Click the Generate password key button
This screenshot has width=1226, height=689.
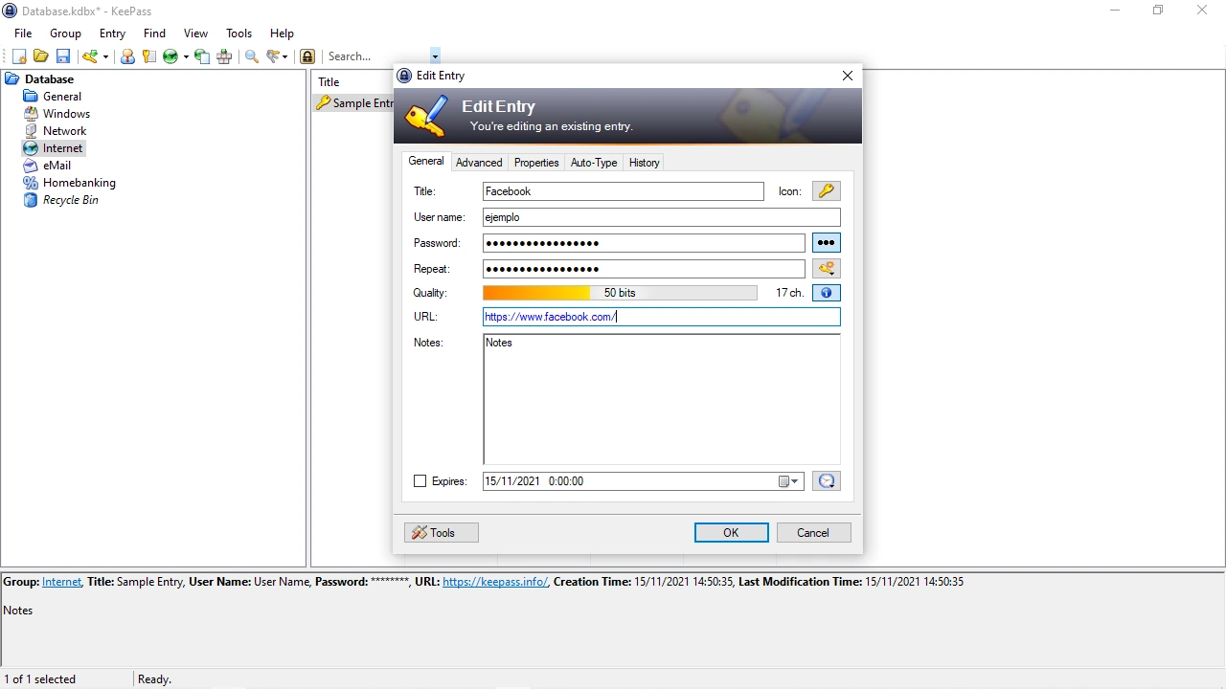(x=827, y=269)
